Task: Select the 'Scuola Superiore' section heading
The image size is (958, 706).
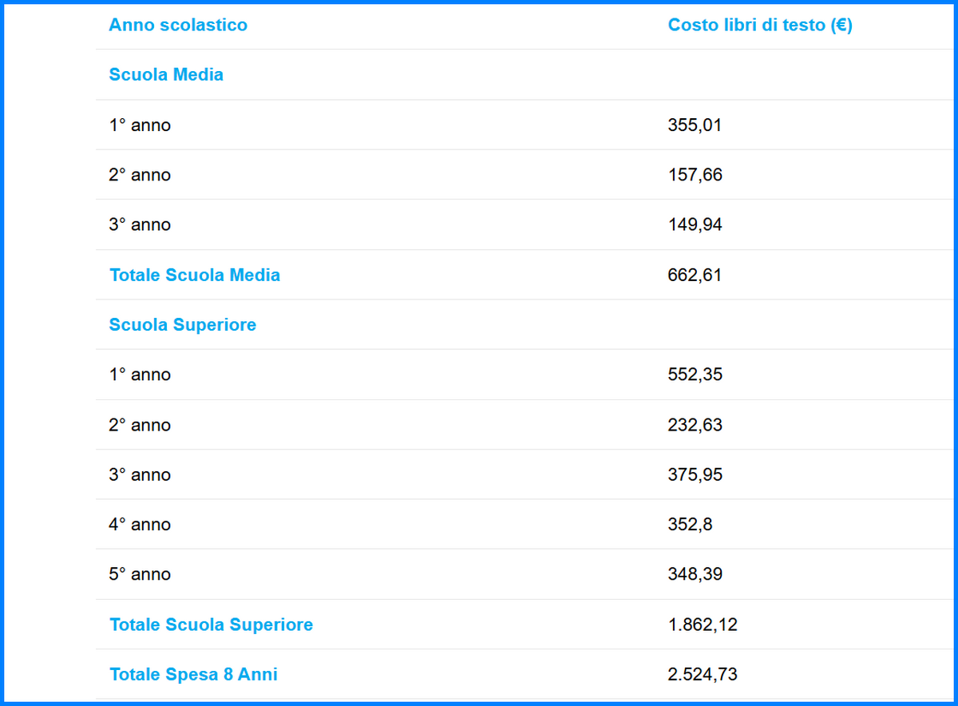Action: click(x=183, y=324)
